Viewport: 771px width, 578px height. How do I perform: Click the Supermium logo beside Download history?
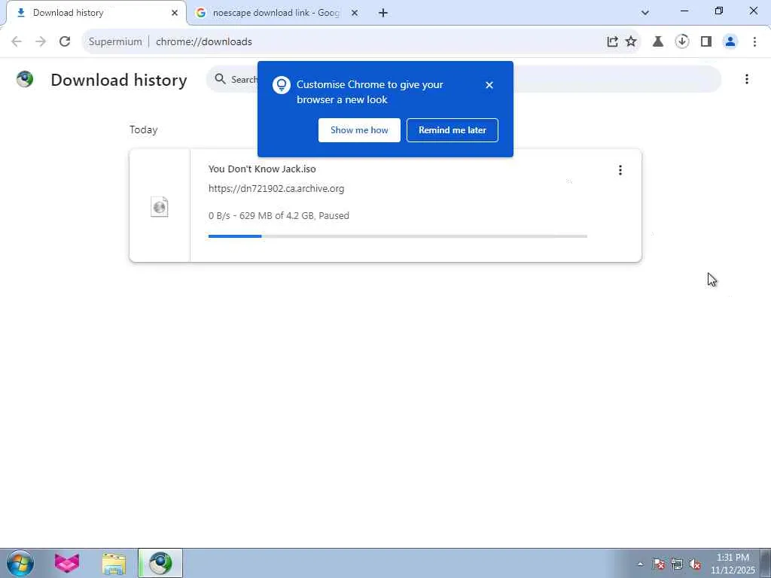tap(25, 79)
